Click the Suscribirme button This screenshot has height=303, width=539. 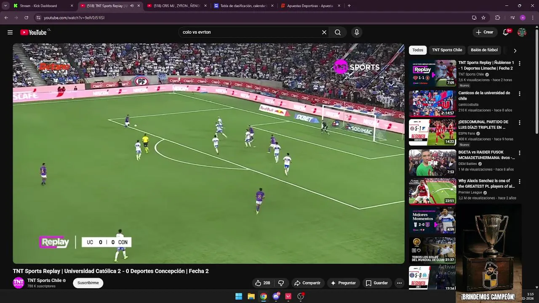click(88, 283)
